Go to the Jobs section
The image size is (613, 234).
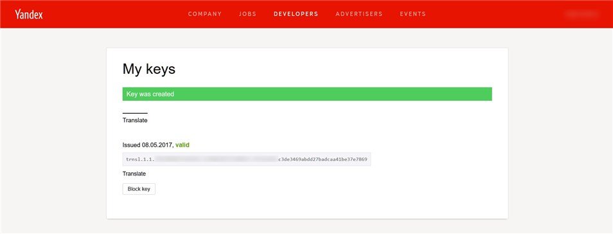point(247,14)
